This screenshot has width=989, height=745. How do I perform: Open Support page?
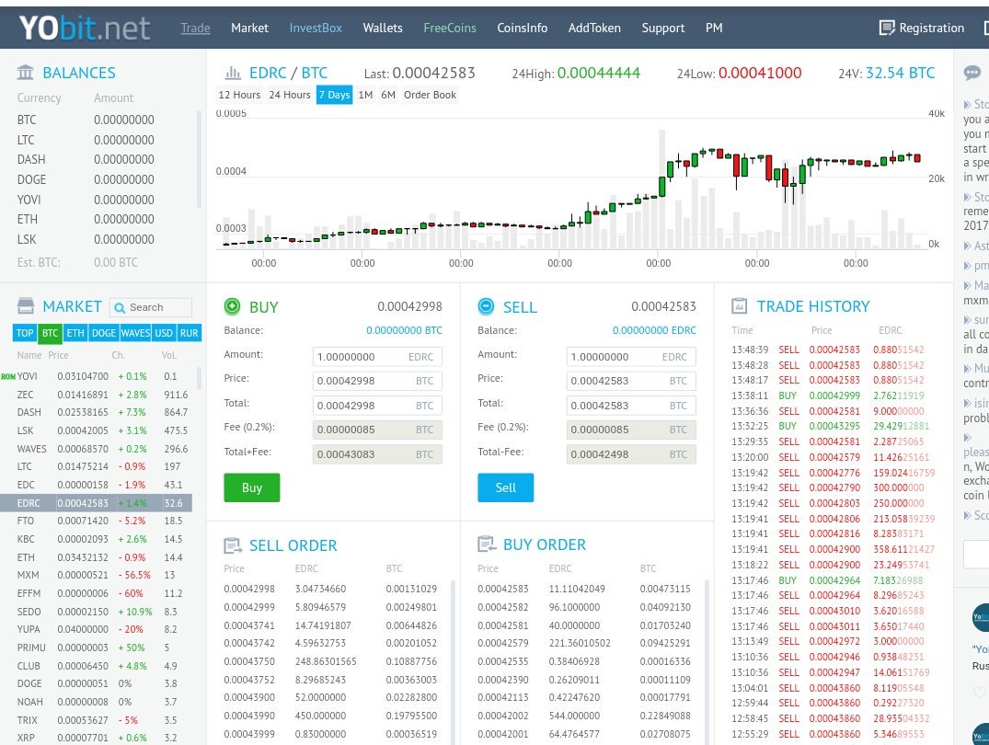pos(663,28)
